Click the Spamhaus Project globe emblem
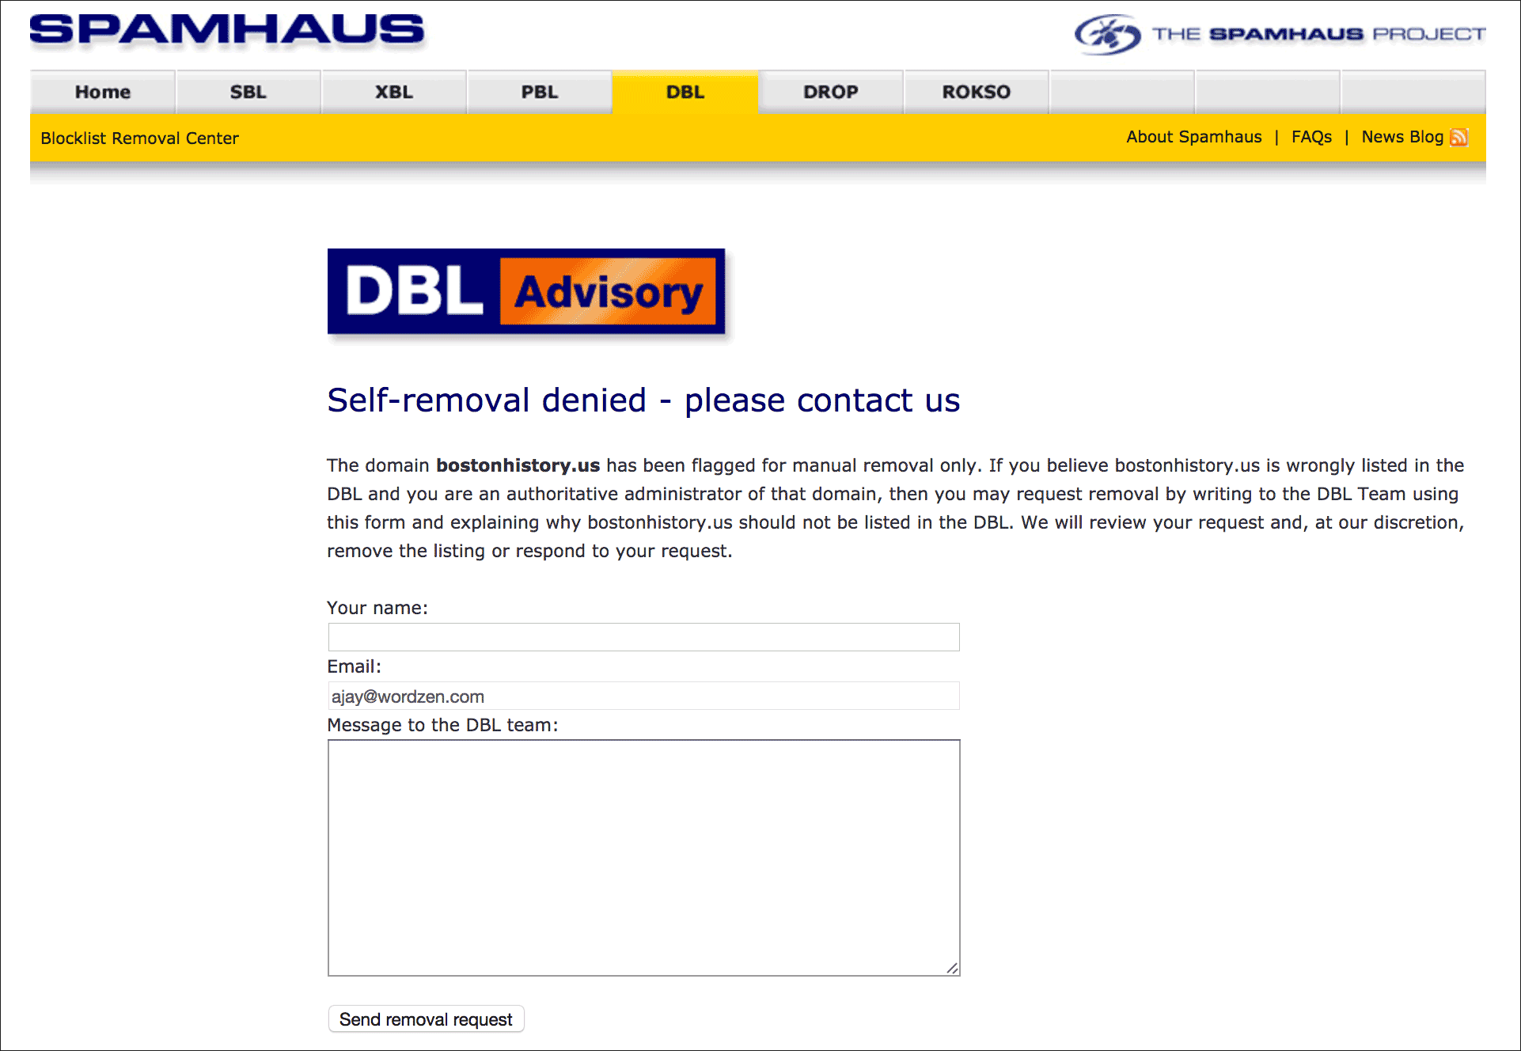 (1107, 35)
